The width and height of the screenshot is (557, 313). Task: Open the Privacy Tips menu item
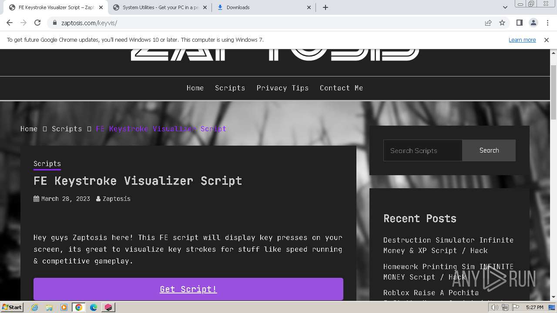(x=282, y=88)
